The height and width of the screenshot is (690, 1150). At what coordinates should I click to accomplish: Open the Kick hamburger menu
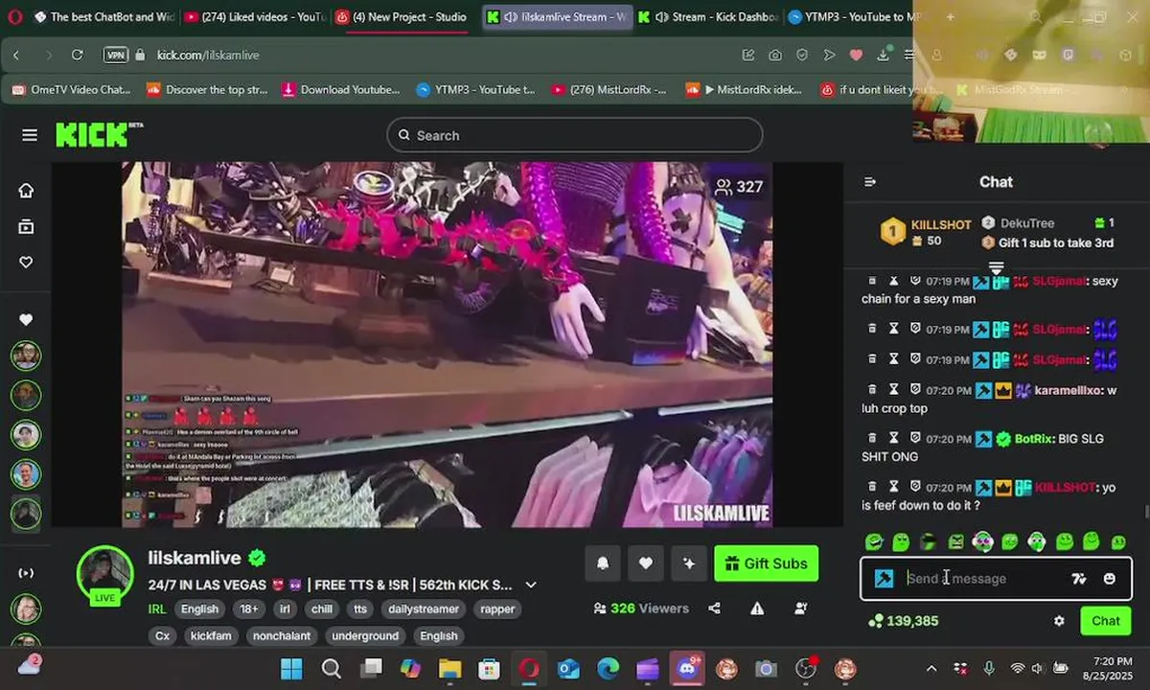pos(30,135)
